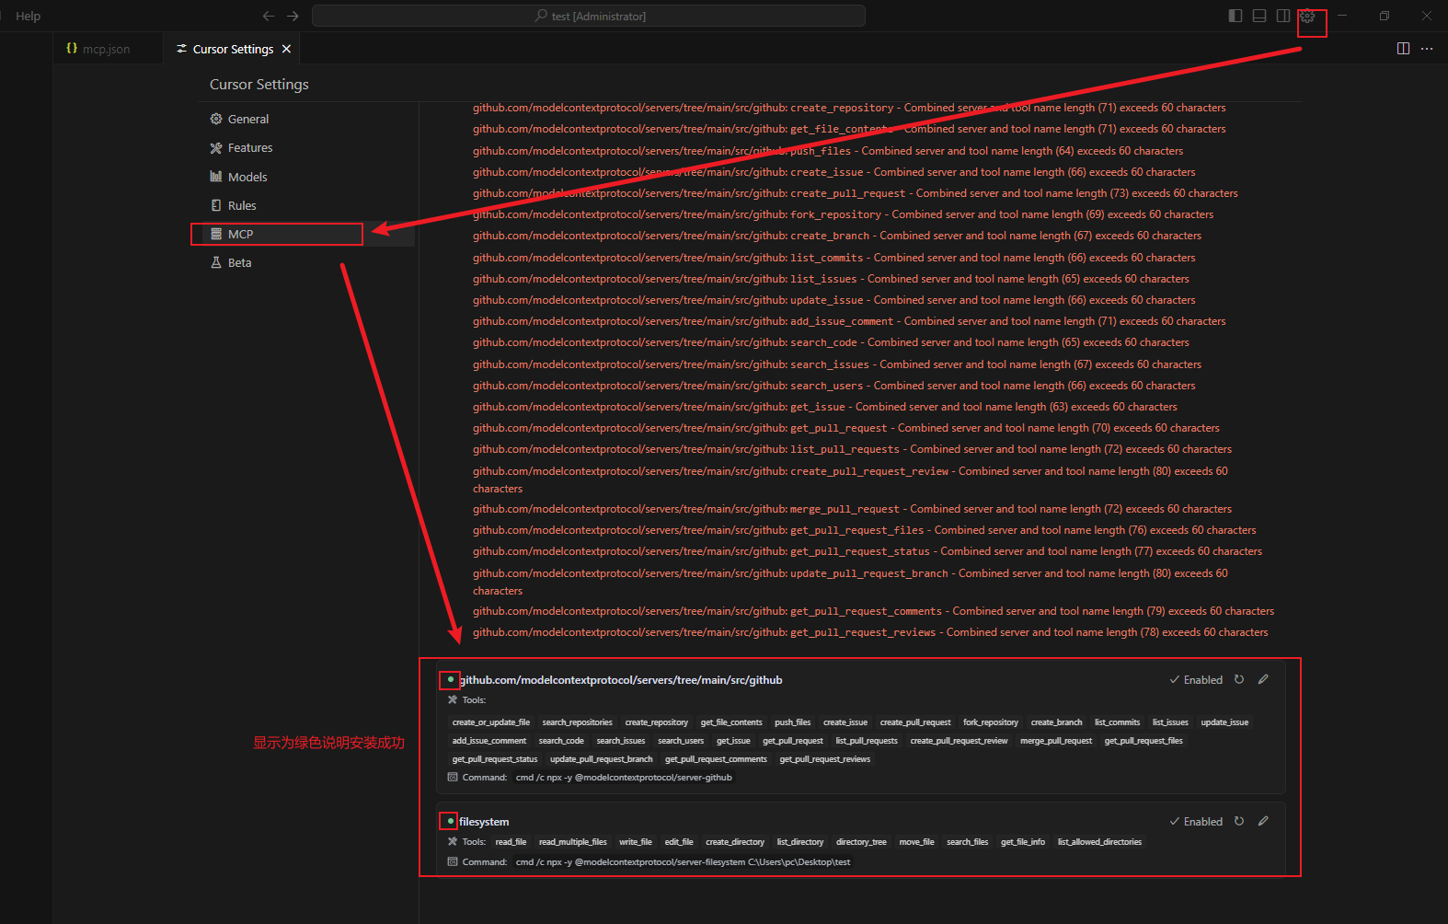Select the get_pull_request_comments tool chip

click(x=716, y=759)
